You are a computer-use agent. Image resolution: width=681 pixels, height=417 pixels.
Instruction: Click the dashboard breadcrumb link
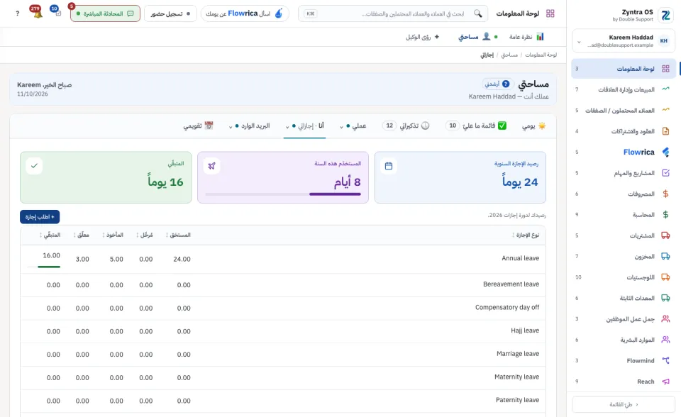pos(541,55)
